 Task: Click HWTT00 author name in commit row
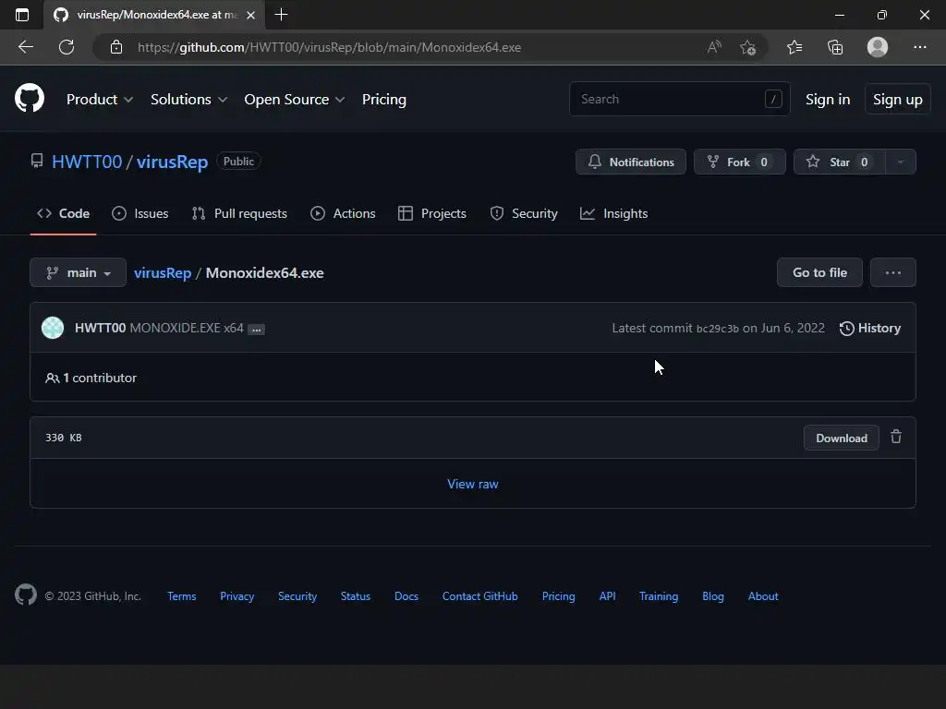pos(100,328)
